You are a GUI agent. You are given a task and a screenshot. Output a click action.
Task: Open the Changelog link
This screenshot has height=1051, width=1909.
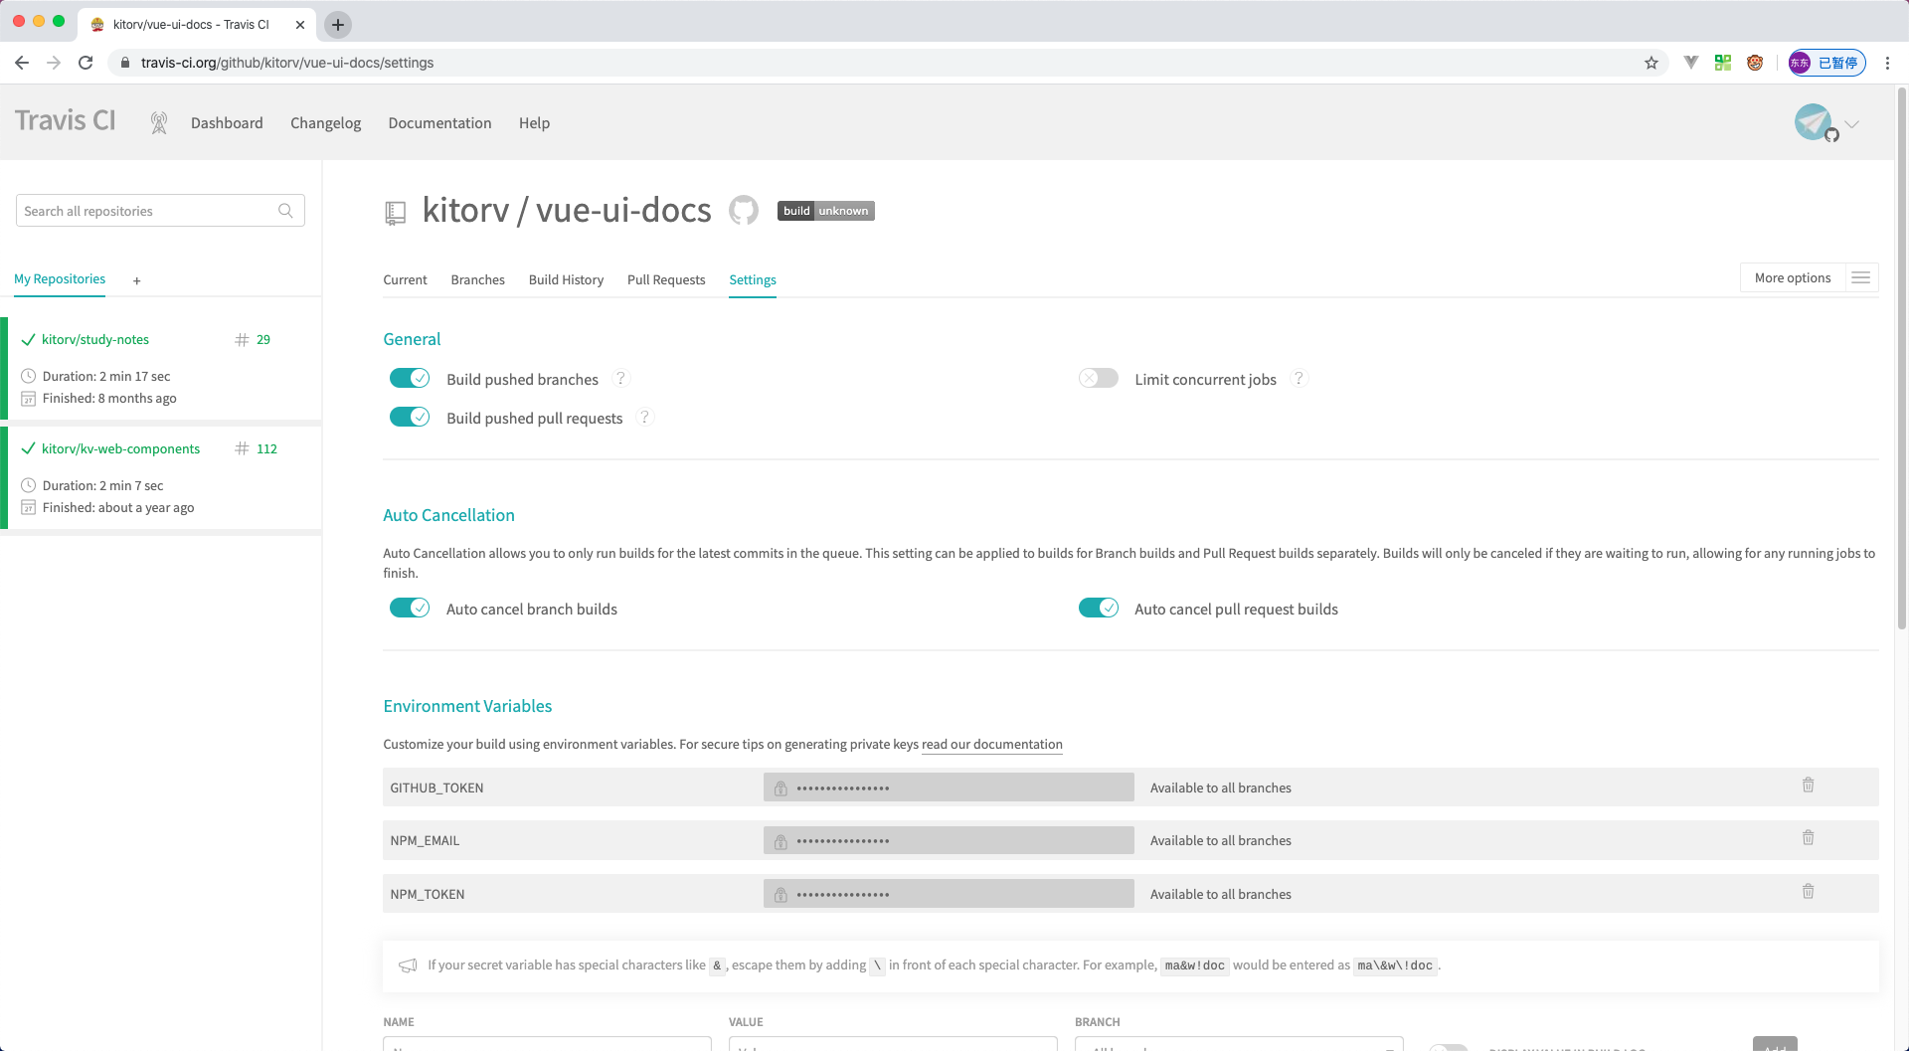pos(325,123)
